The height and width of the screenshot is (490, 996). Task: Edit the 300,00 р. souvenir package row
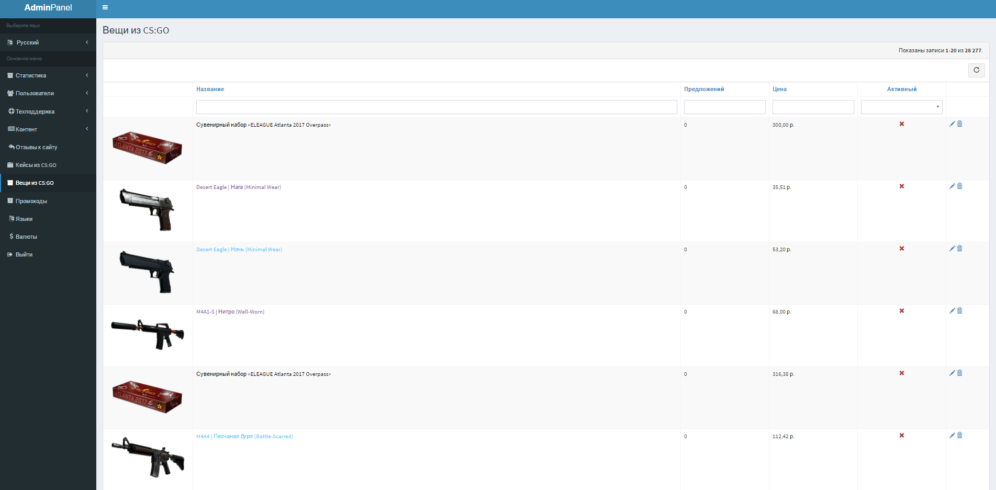952,124
